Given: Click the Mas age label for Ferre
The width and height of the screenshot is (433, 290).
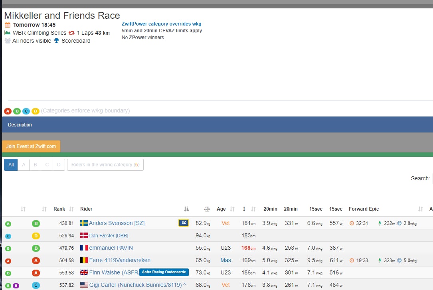Looking at the screenshot, I should [x=225, y=260].
